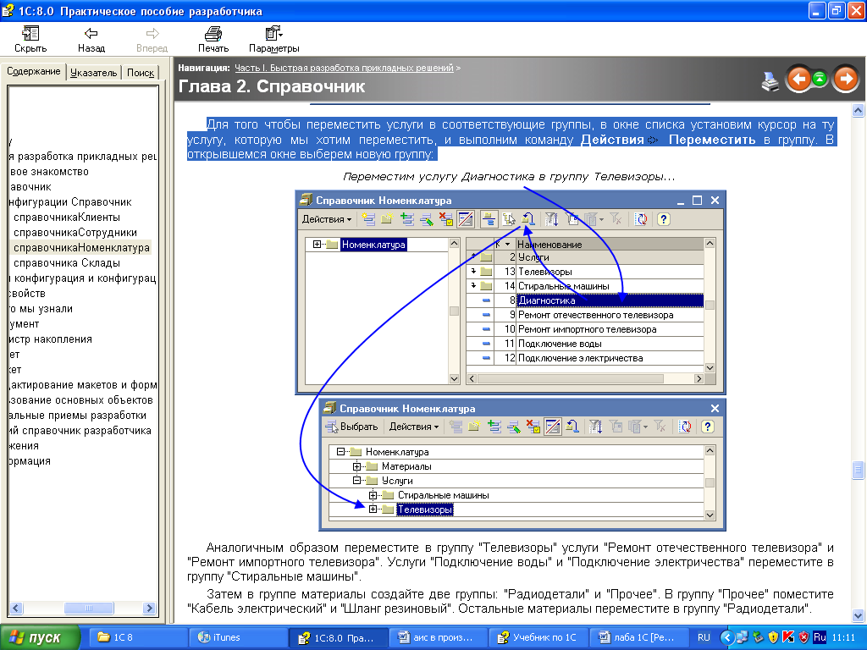Follow the 'Часть I. Быстрая разработка' navigation link

(344, 67)
